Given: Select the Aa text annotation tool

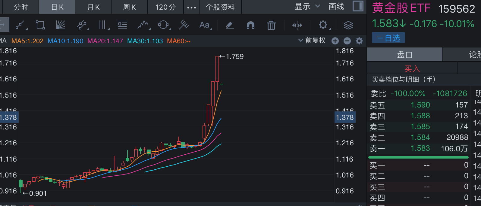Looking at the screenshot, I should (205, 25).
